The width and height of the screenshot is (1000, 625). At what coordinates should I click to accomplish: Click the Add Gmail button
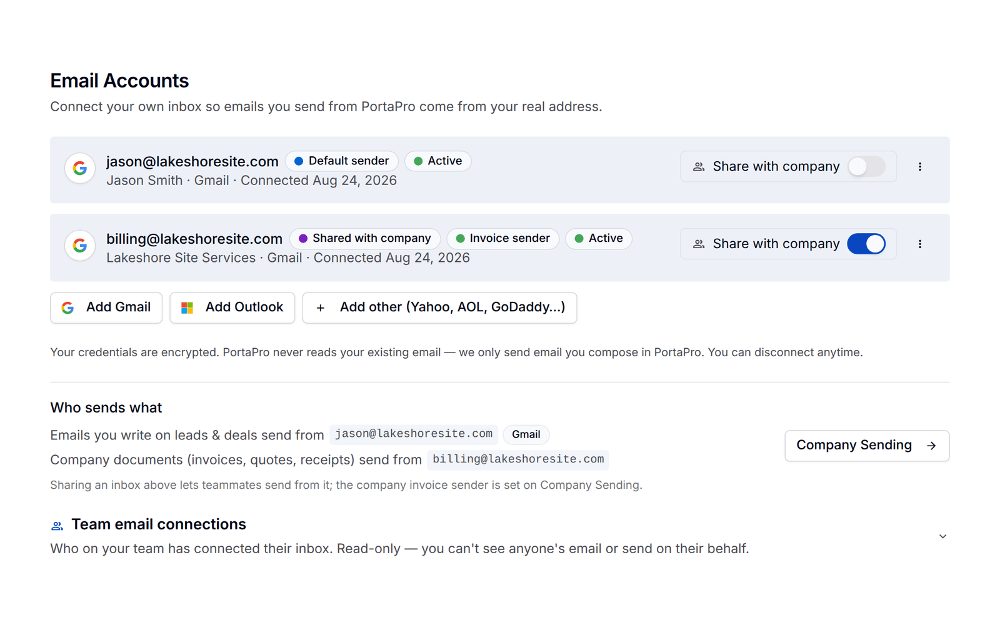click(106, 307)
